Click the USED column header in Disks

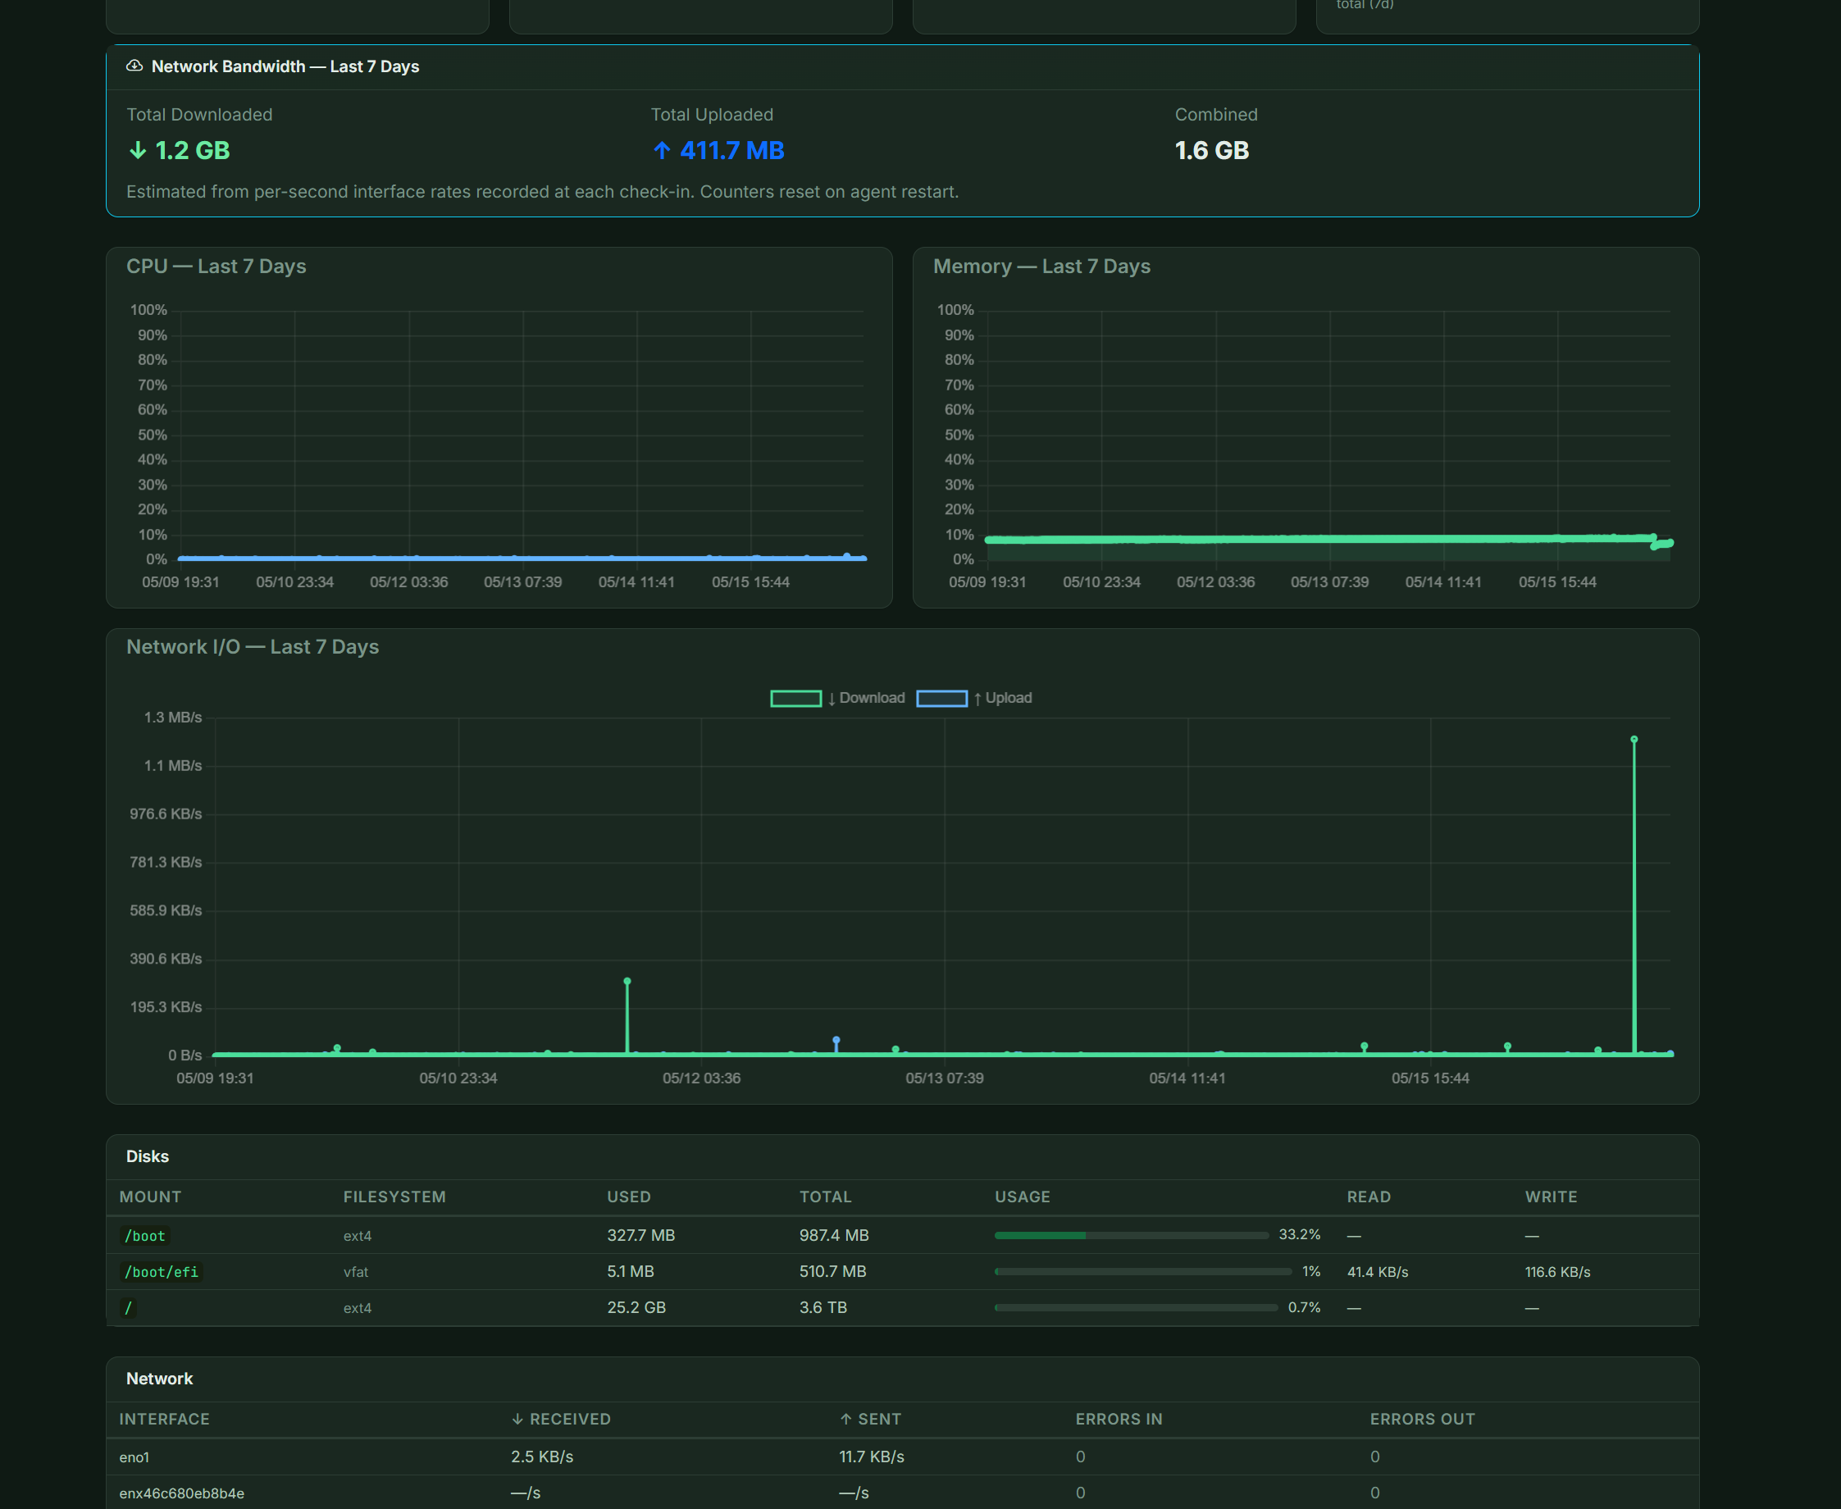(629, 1197)
